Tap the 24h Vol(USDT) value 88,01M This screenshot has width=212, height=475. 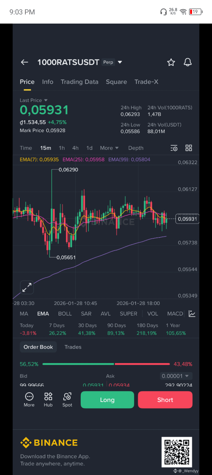point(156,131)
